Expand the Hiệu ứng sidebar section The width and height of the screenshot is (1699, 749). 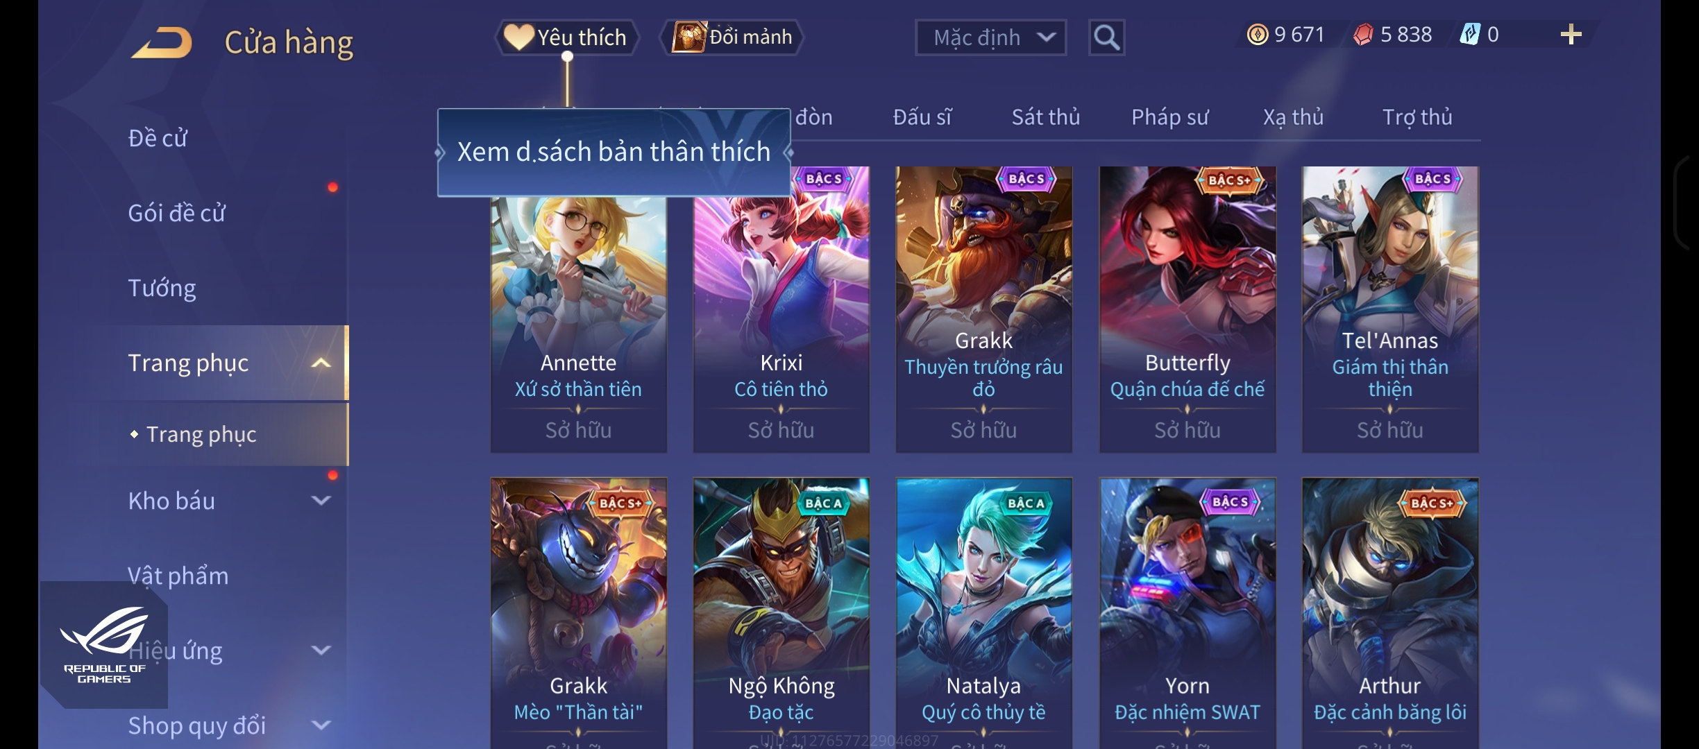click(x=321, y=651)
